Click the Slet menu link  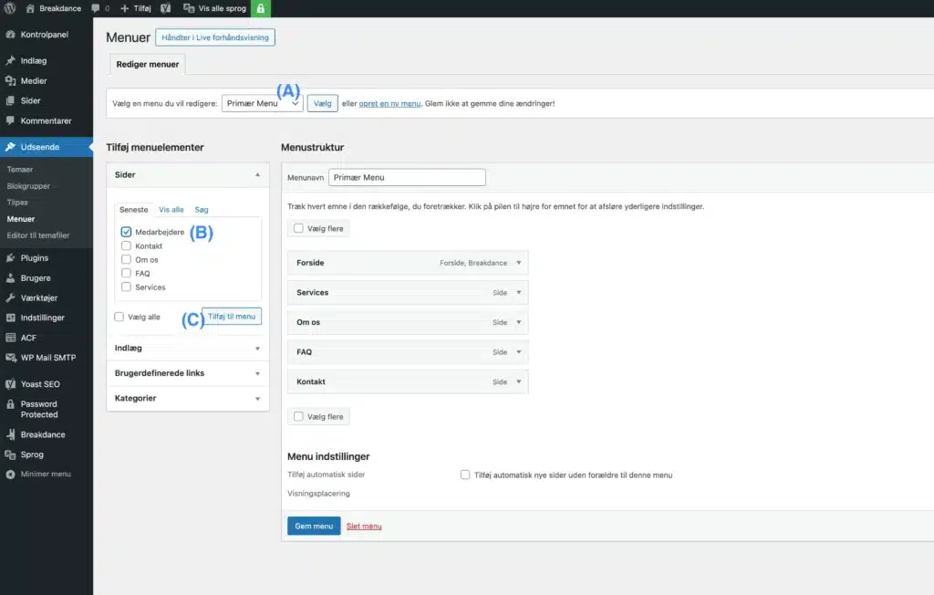[x=364, y=527]
